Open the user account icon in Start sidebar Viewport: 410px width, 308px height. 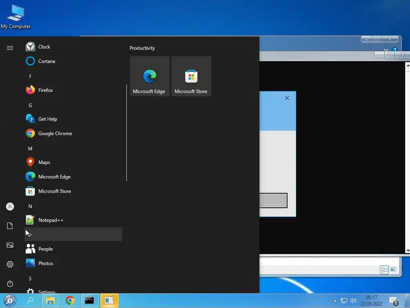[x=10, y=207]
